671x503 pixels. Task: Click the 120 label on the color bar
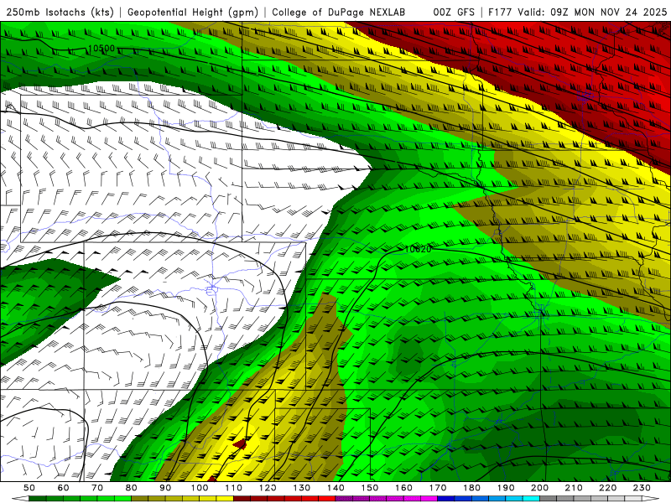tap(268, 488)
